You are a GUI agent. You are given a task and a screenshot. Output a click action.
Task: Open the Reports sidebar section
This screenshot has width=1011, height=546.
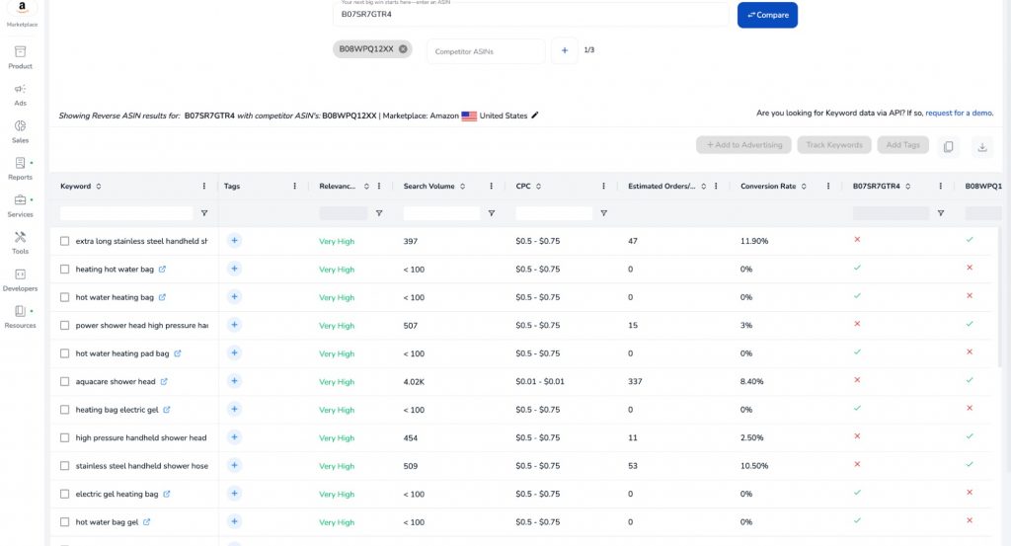tap(20, 169)
